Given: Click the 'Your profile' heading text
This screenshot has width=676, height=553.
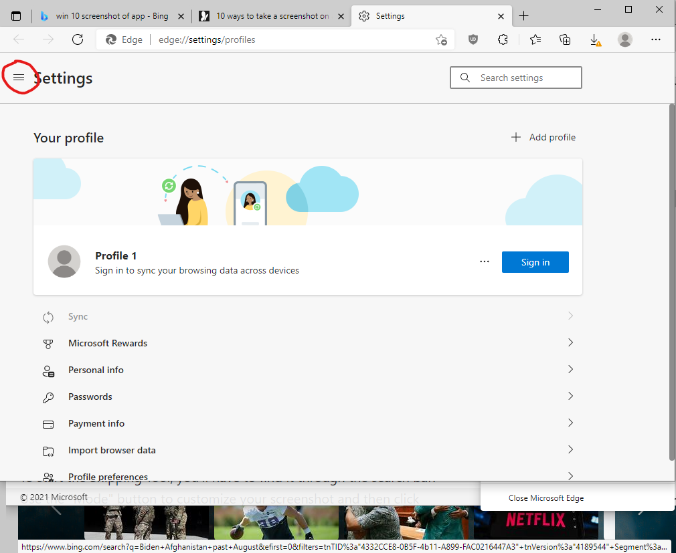Looking at the screenshot, I should (68, 138).
